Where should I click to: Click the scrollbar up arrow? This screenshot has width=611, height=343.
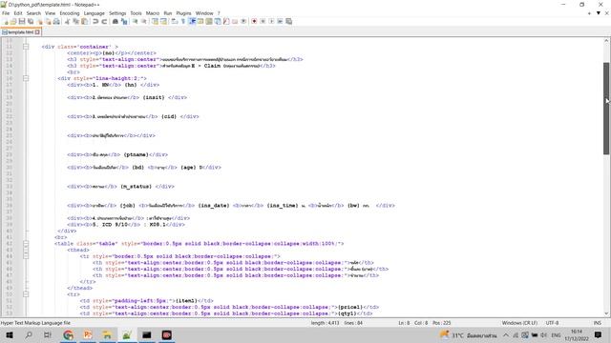point(606,40)
